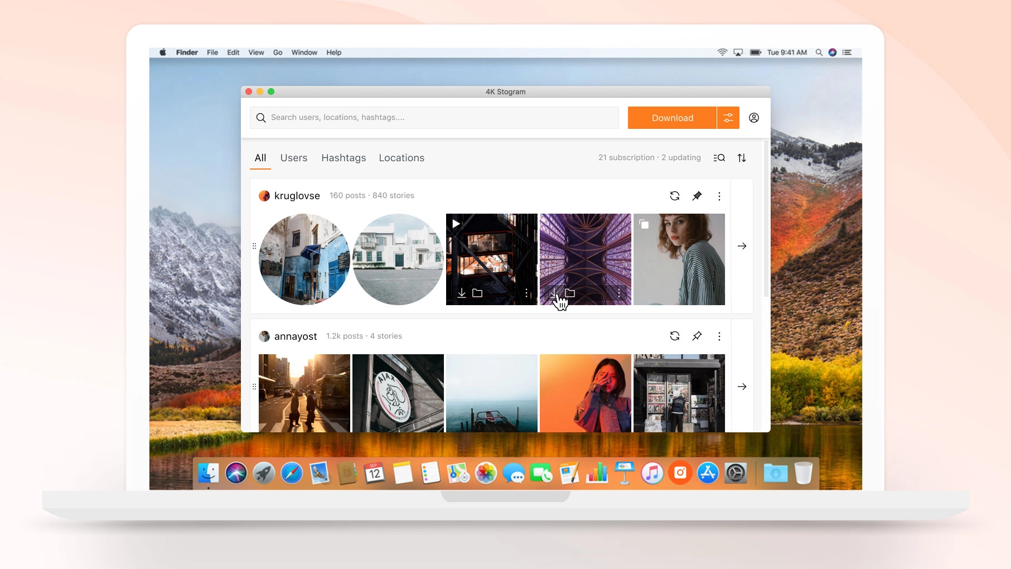Unpin the kruglovse subscription

pyautogui.click(x=697, y=196)
